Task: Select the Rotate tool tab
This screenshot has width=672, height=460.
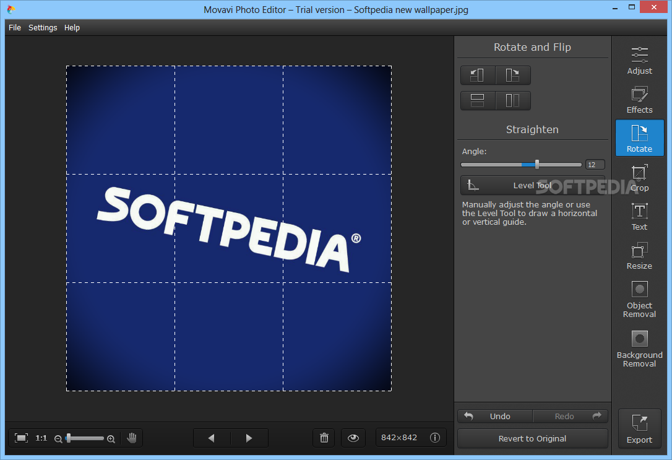Action: point(639,138)
